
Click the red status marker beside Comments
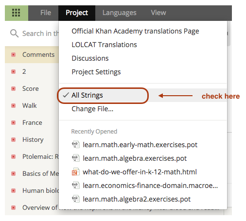coord(14,55)
